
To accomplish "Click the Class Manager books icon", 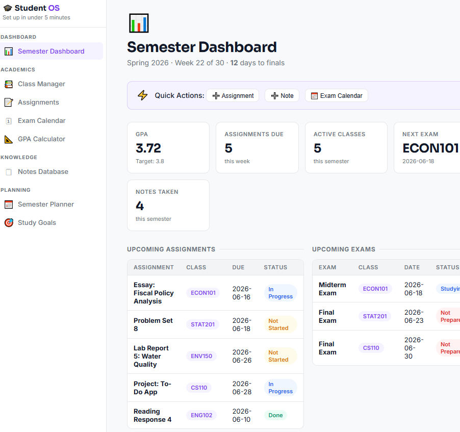I will click(x=9, y=84).
